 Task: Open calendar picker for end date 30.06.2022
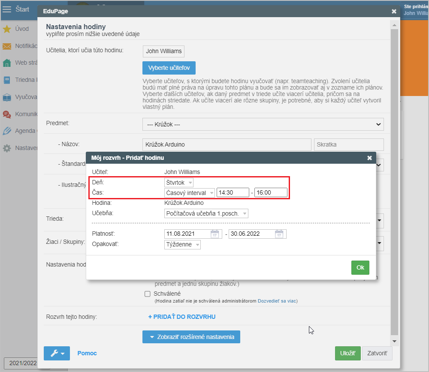coord(279,234)
